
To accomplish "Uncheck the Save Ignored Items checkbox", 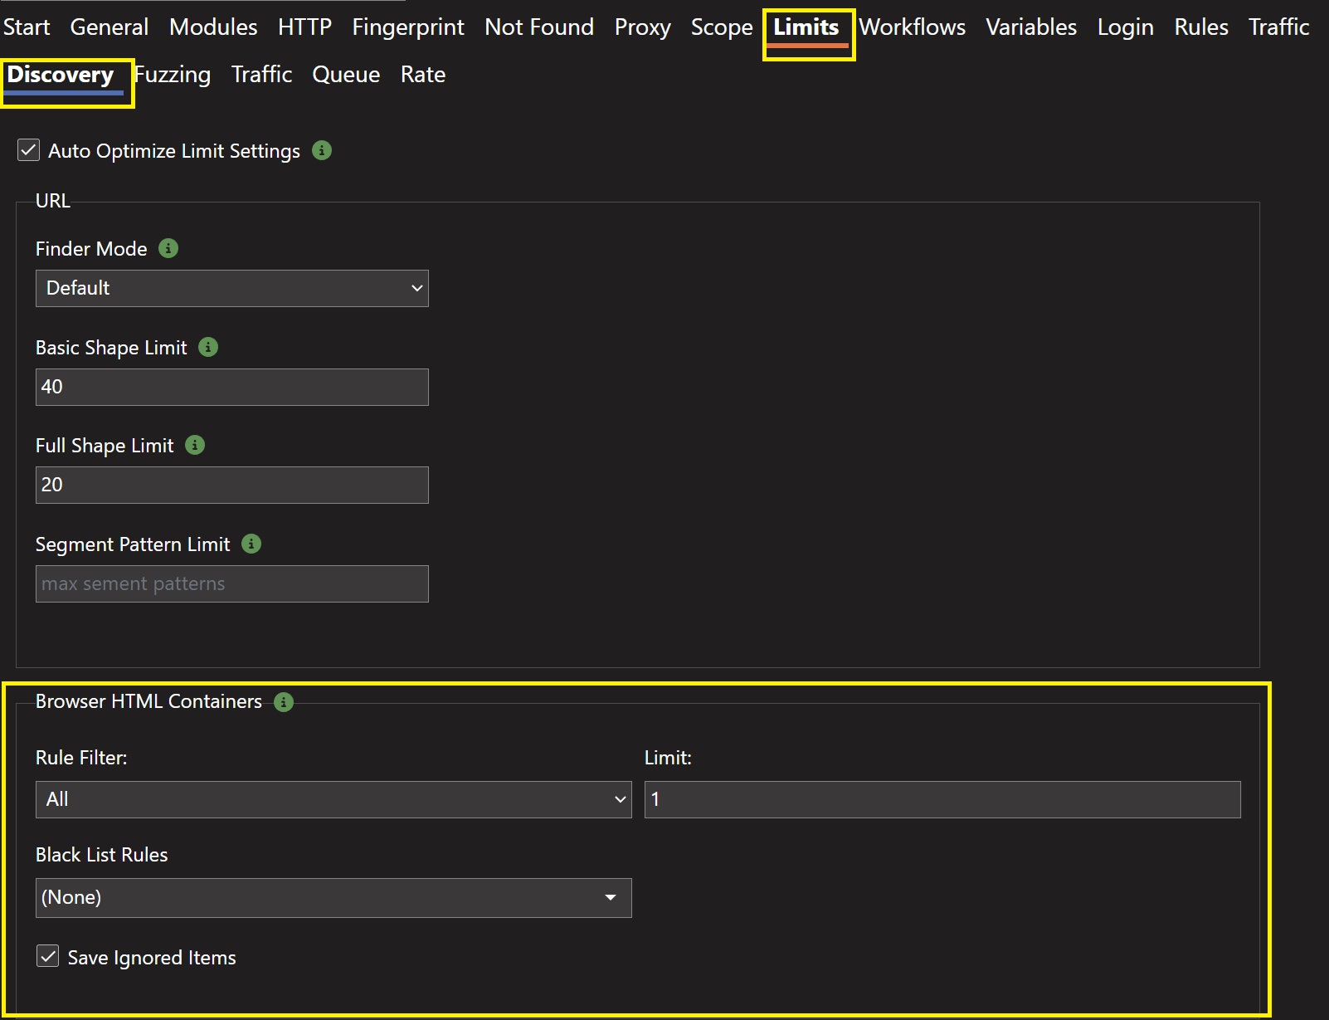I will [48, 956].
